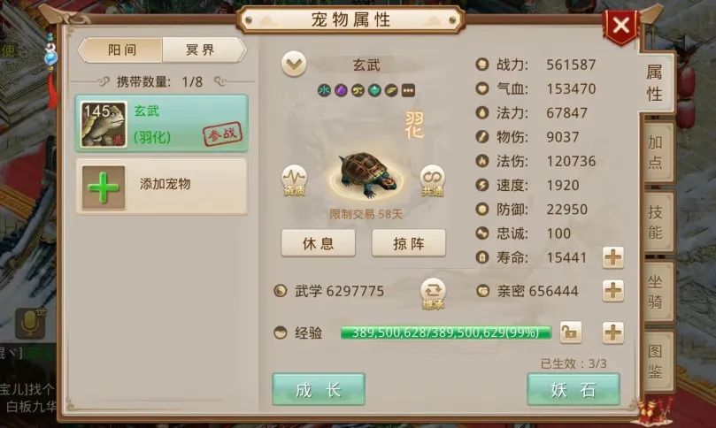716x428 pixels.
Task: Click the 休息 rest button
Action: (319, 243)
